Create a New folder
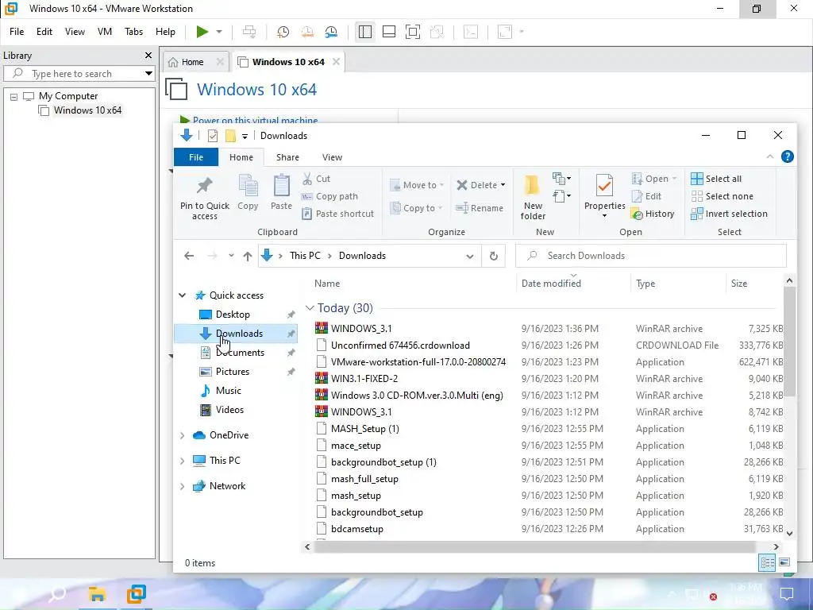Viewport: 813px width, 610px height. [533, 197]
